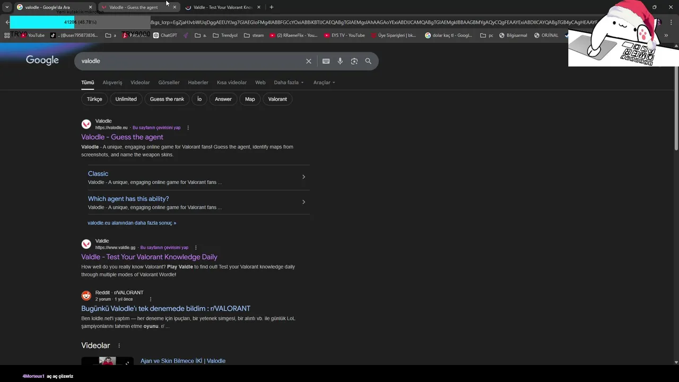This screenshot has width=679, height=382.
Task: Open a new browser tab with the plus
Action: coord(272,7)
